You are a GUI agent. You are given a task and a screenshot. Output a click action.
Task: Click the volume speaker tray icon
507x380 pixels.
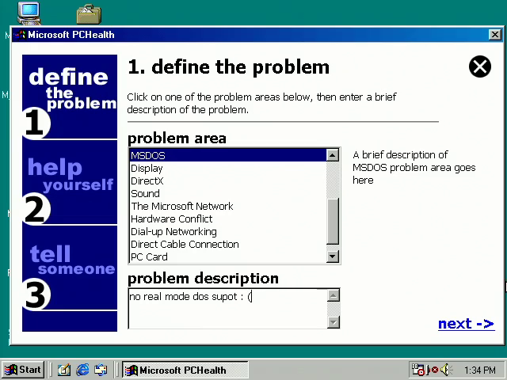click(x=447, y=370)
